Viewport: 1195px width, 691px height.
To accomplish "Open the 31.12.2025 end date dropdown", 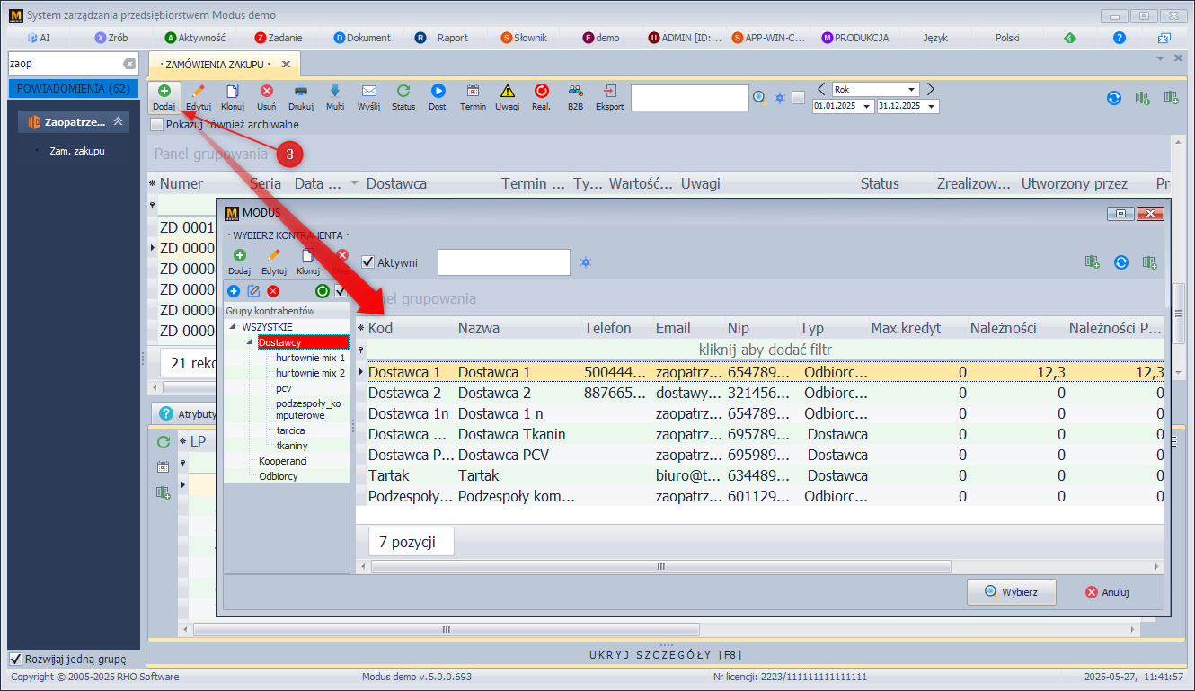I will point(932,106).
